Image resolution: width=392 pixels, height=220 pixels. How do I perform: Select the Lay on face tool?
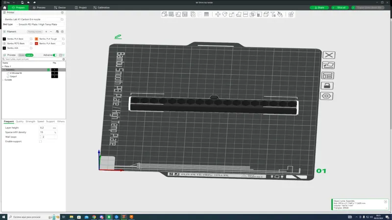239,14
